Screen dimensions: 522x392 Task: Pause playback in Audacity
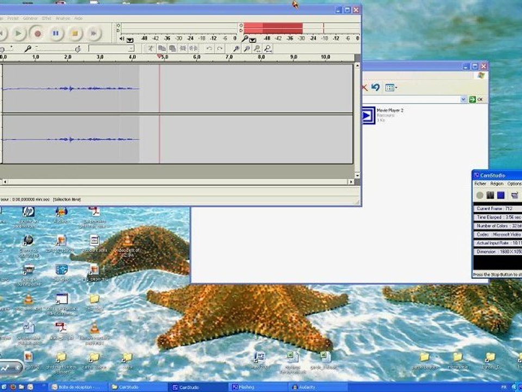(x=56, y=33)
